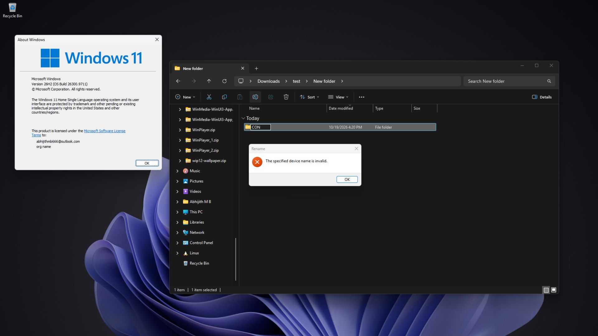Image resolution: width=598 pixels, height=336 pixels.
Task: Open the View dropdown menu
Action: [x=338, y=97]
